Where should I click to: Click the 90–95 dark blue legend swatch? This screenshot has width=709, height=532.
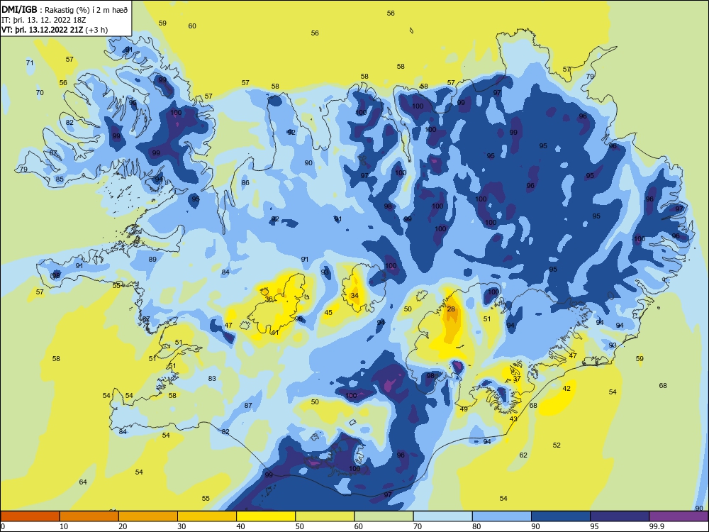tap(561, 516)
